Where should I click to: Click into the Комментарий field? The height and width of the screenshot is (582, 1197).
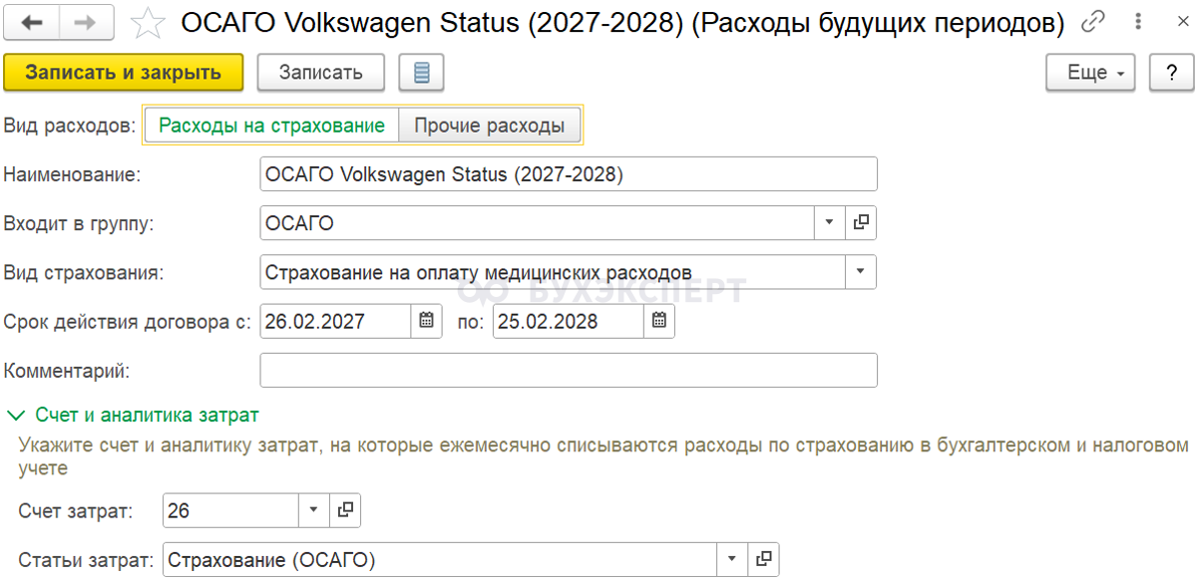coord(569,370)
